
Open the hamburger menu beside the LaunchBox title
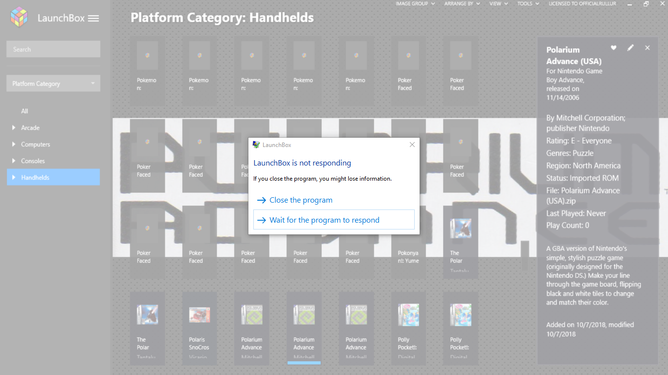tap(93, 19)
